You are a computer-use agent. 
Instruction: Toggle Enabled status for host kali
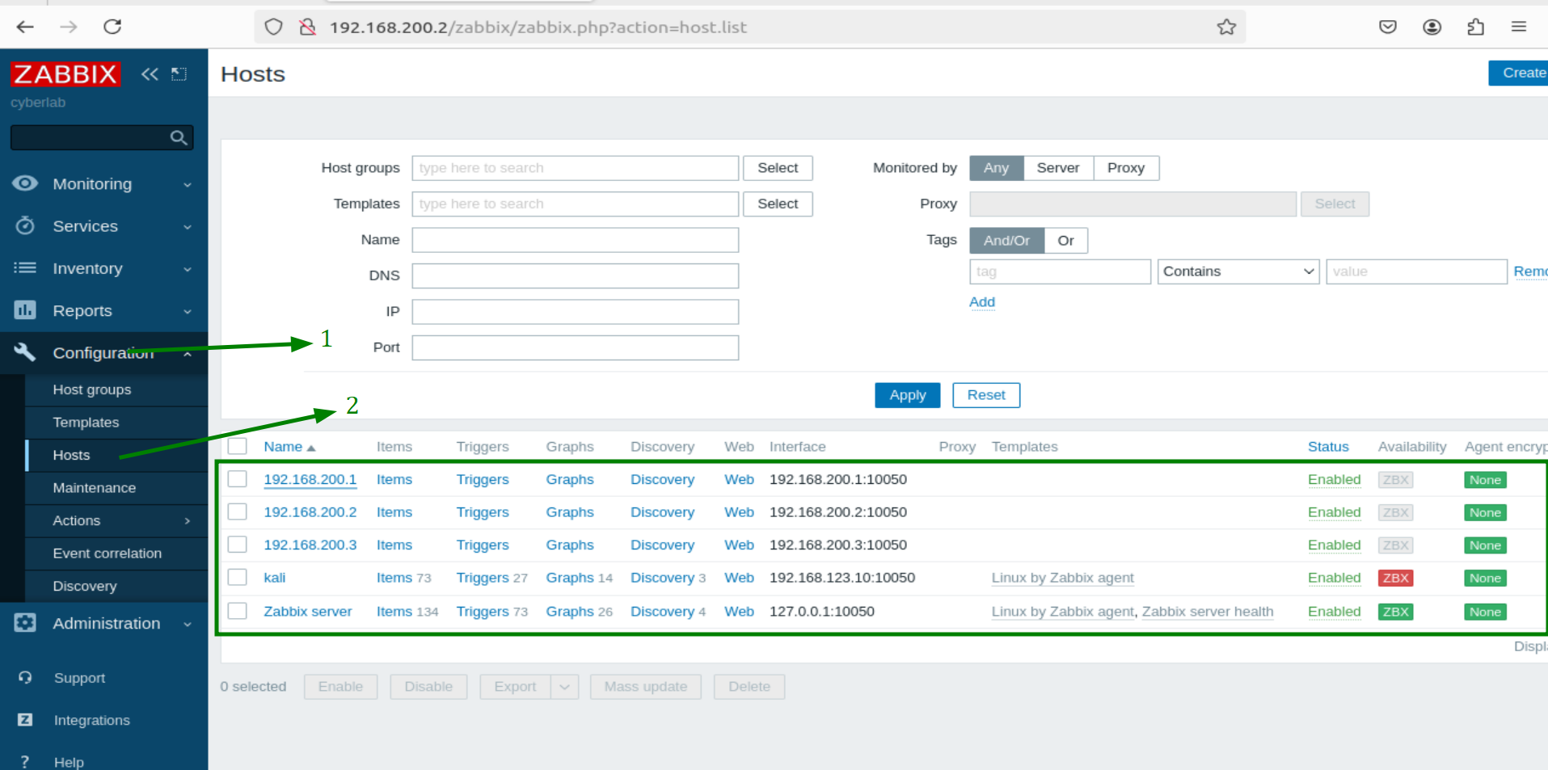[x=1334, y=578]
